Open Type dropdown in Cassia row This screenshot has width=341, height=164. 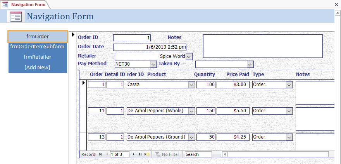click(289, 85)
